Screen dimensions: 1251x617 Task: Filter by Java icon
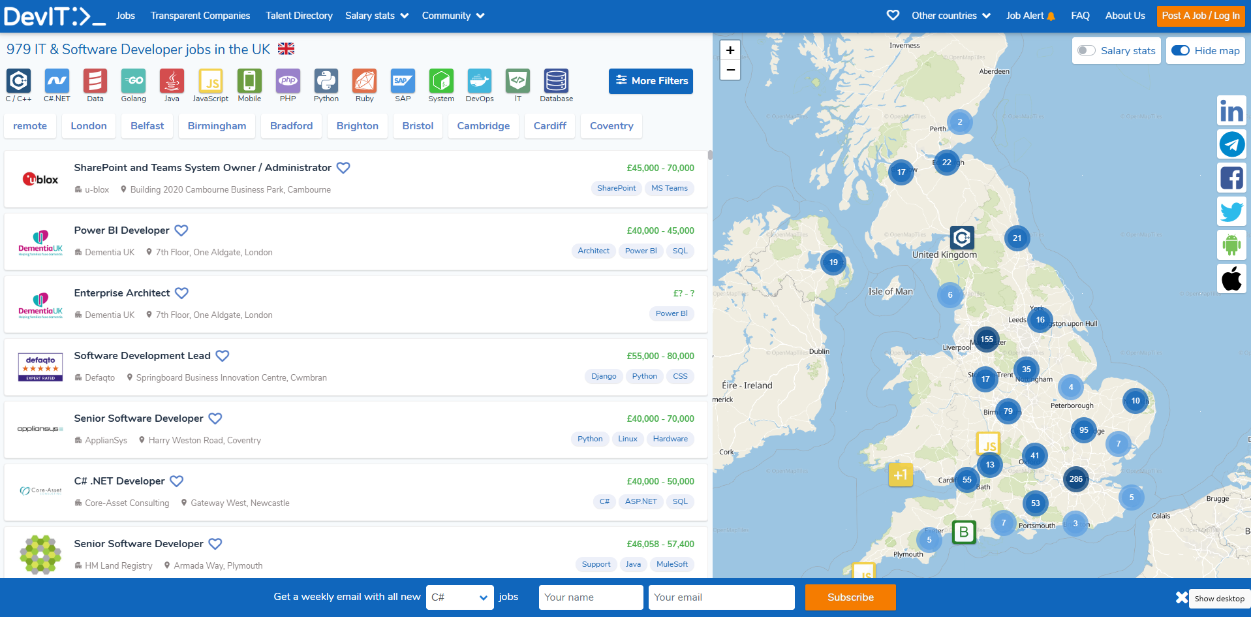(x=172, y=81)
